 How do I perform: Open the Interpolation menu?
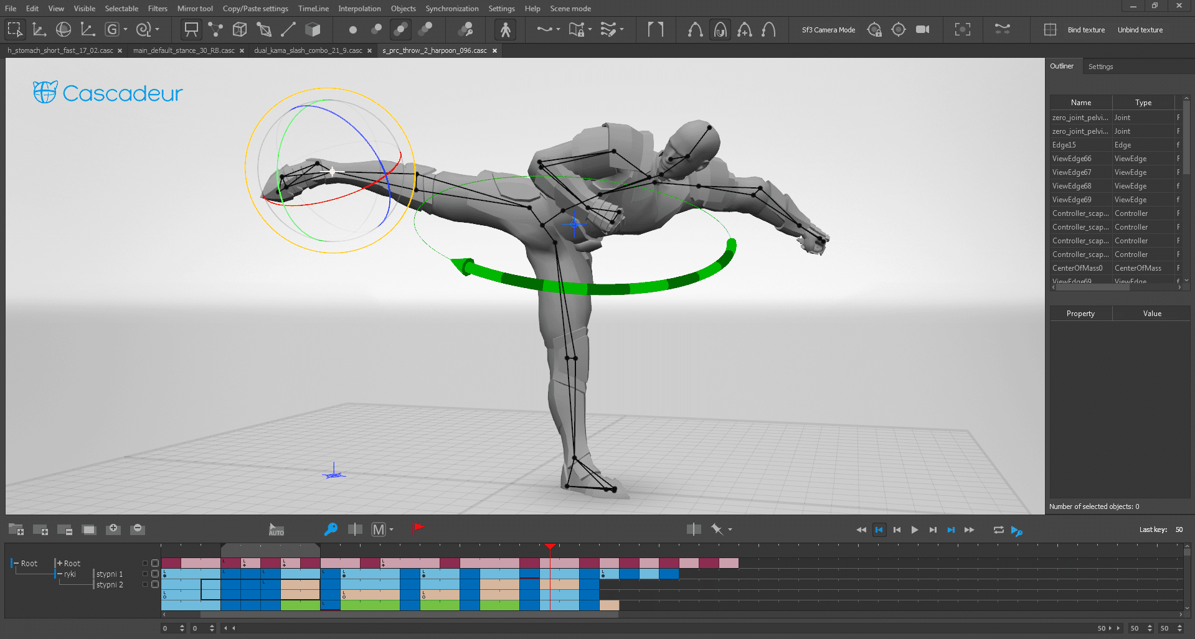(x=359, y=9)
